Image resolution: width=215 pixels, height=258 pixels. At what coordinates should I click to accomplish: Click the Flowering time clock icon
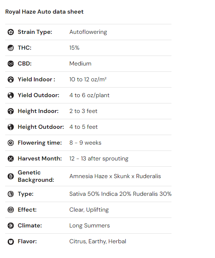[x=11, y=143]
